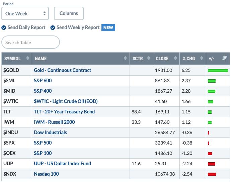Open the S&P 400 link
This screenshot has height=183, width=232.
click(43, 91)
